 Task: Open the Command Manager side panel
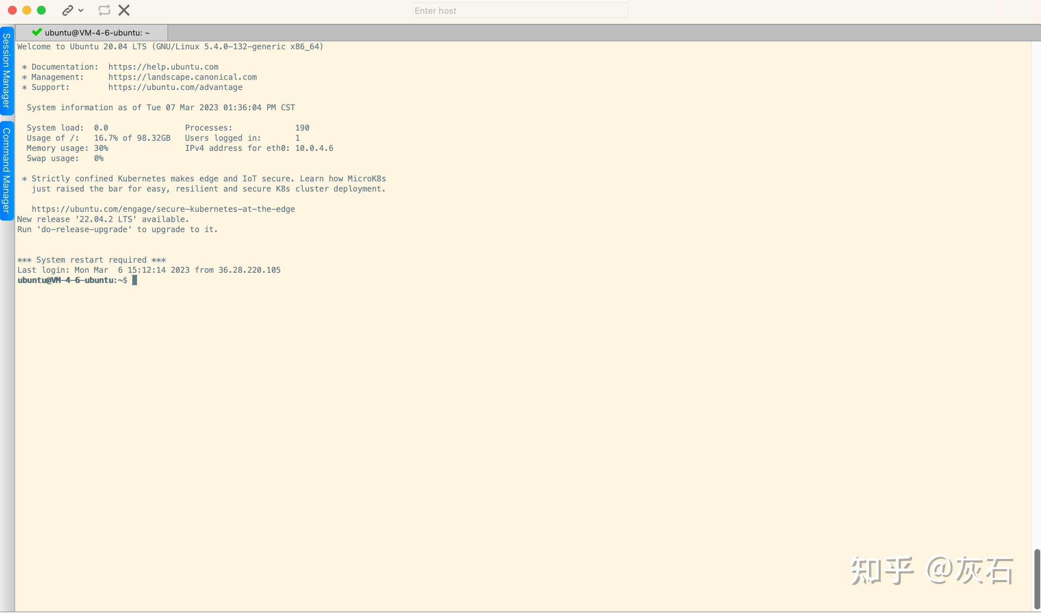tap(7, 170)
